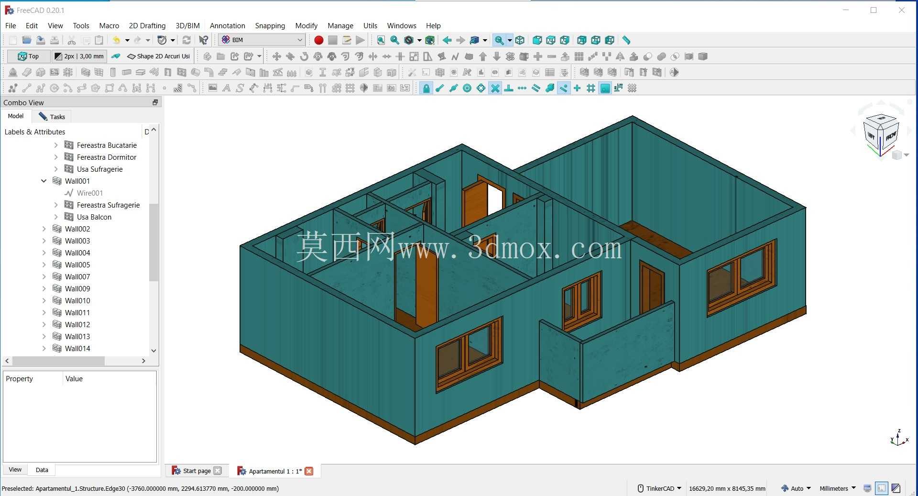918x496 pixels.
Task: Open the draw style dropdown arrow
Action: click(419, 40)
